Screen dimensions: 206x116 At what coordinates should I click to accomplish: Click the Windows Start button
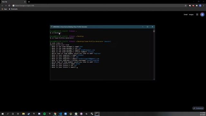[x=3, y=114]
